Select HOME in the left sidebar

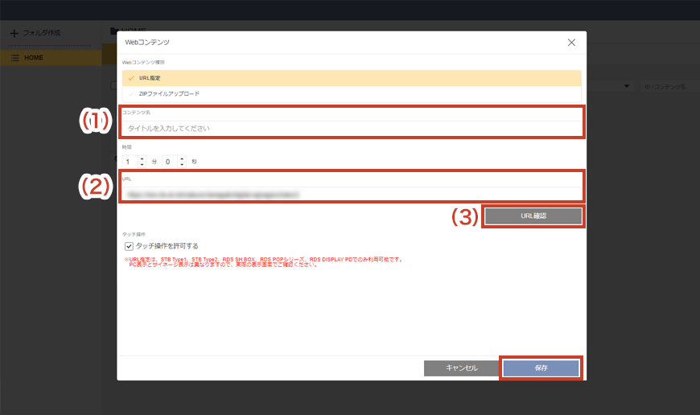point(34,58)
